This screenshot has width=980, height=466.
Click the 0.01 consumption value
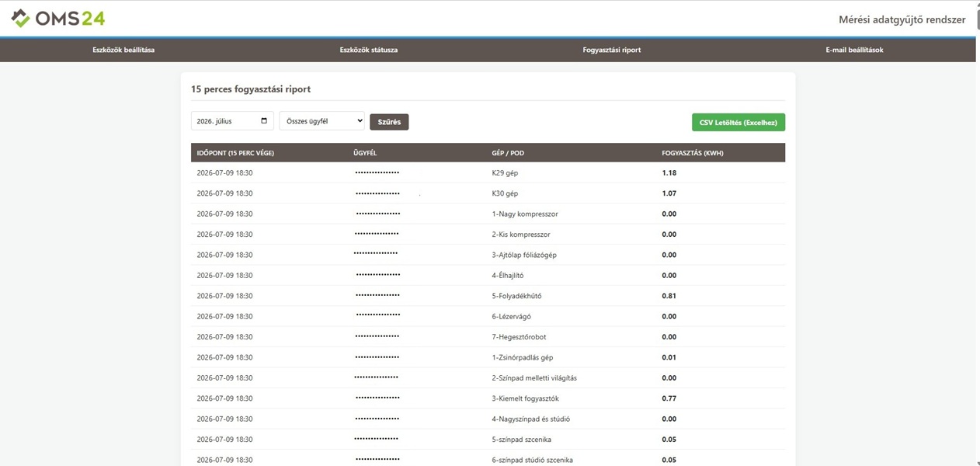[x=669, y=357]
